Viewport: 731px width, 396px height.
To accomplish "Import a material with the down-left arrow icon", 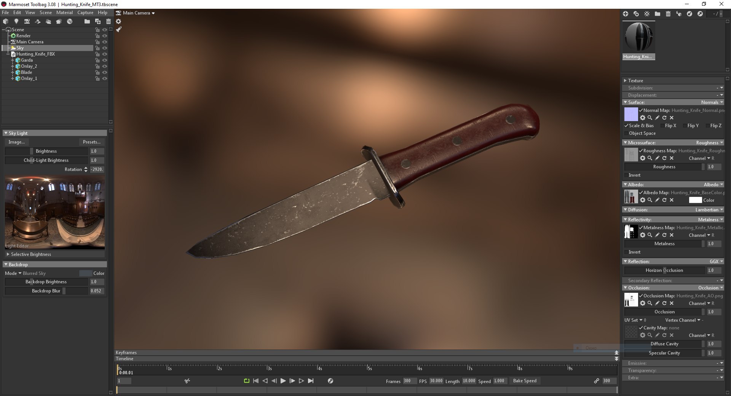I will (690, 14).
